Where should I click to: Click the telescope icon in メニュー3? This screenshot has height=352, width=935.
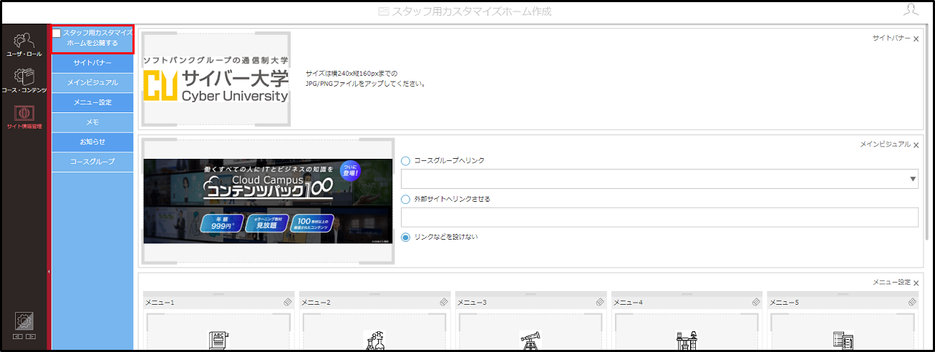click(x=530, y=341)
